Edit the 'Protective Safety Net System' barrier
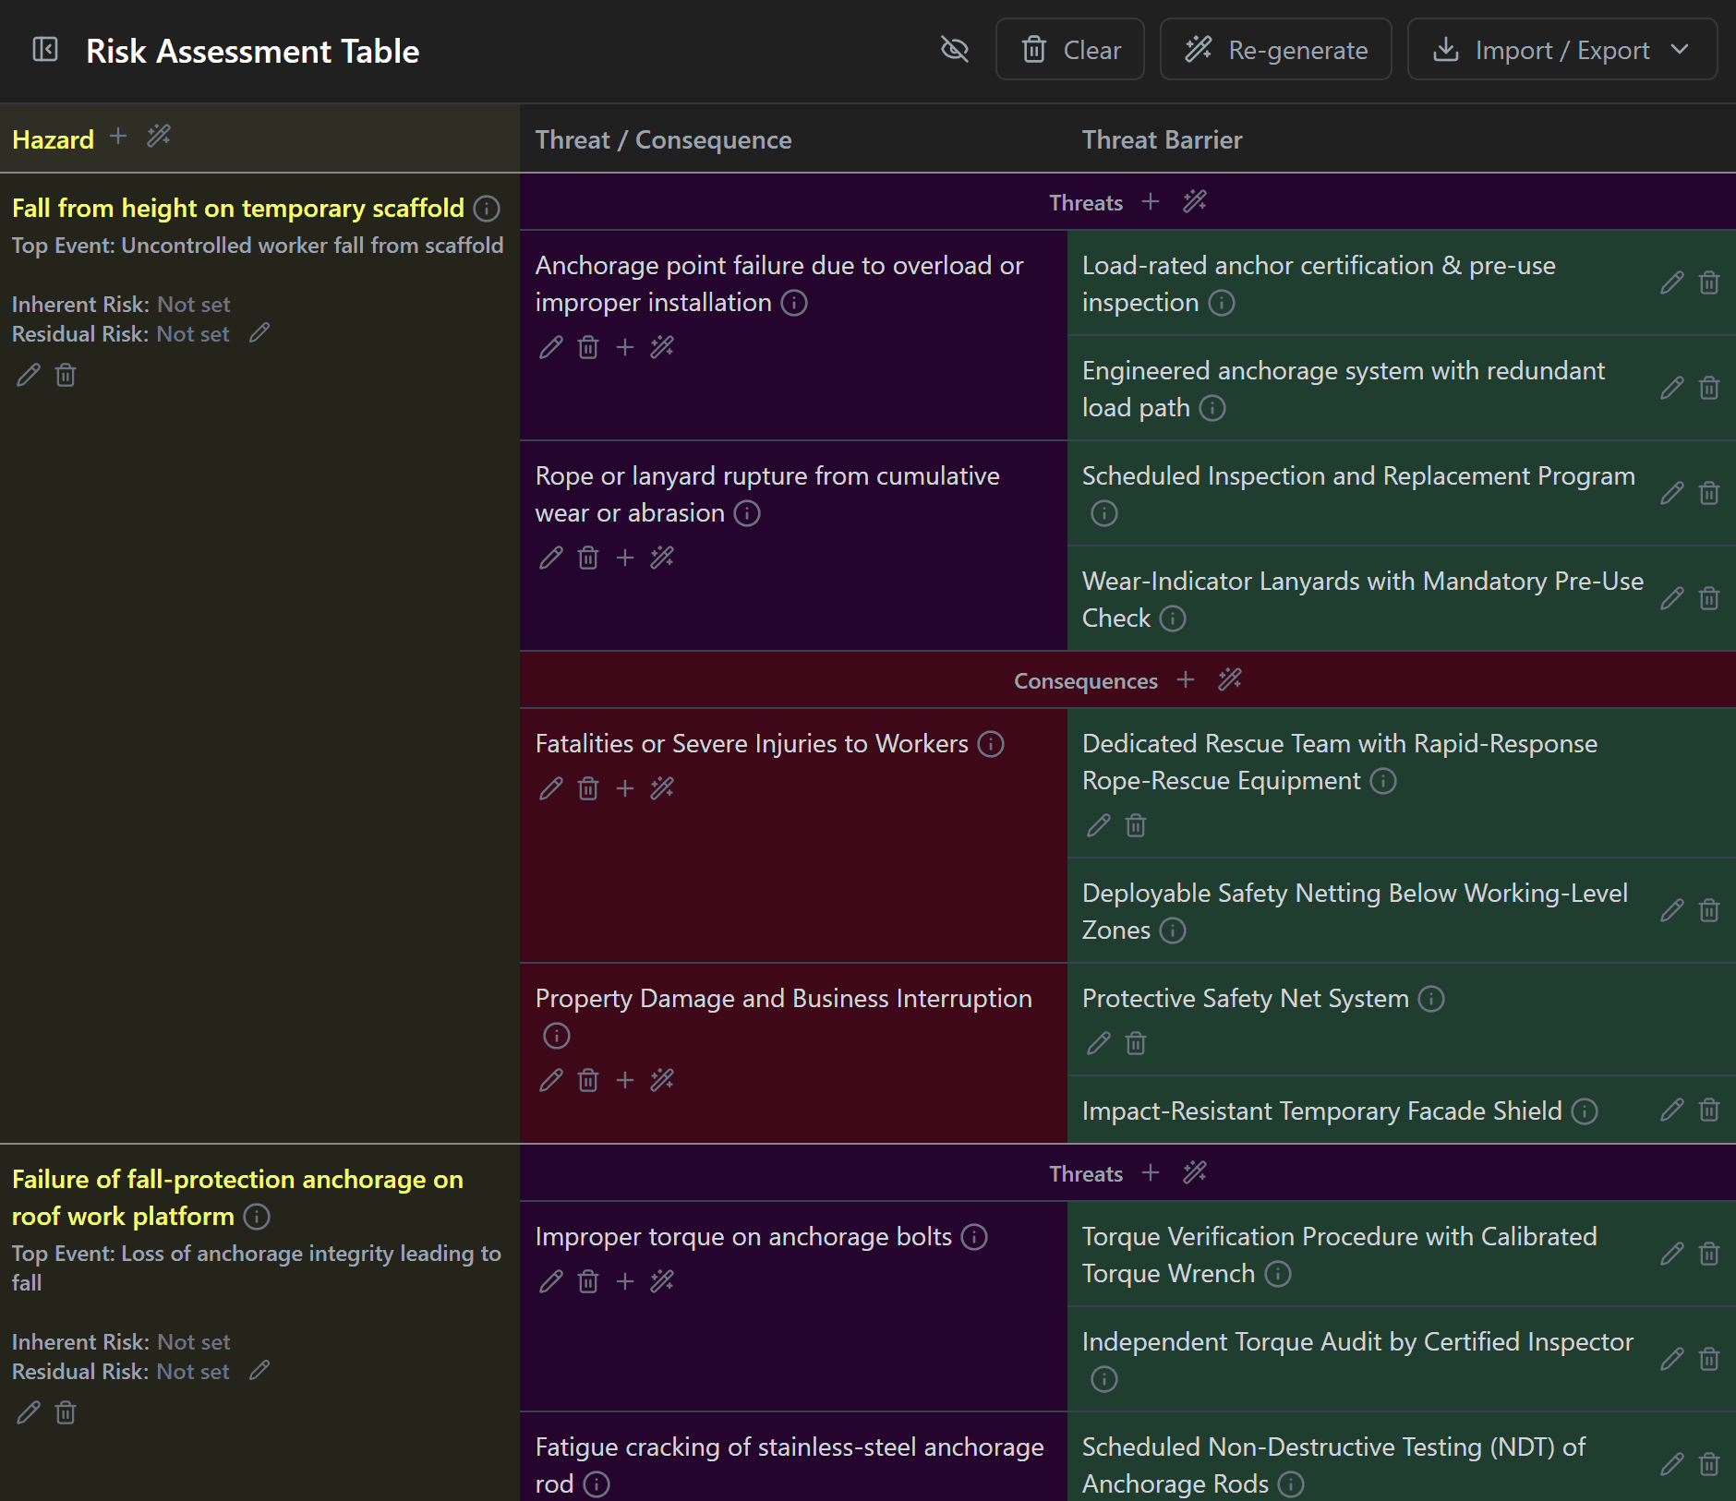The image size is (1736, 1501). [1098, 1043]
